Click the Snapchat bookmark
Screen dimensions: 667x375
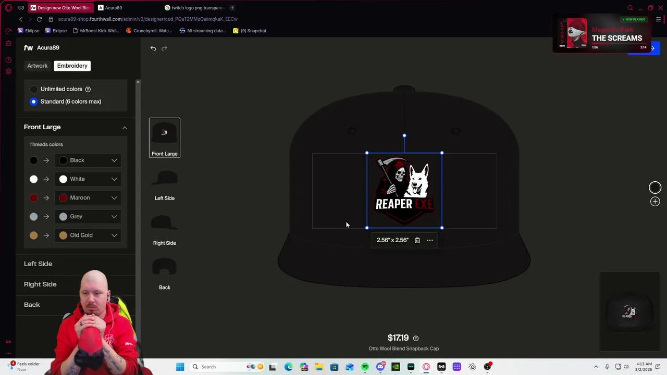click(x=250, y=31)
